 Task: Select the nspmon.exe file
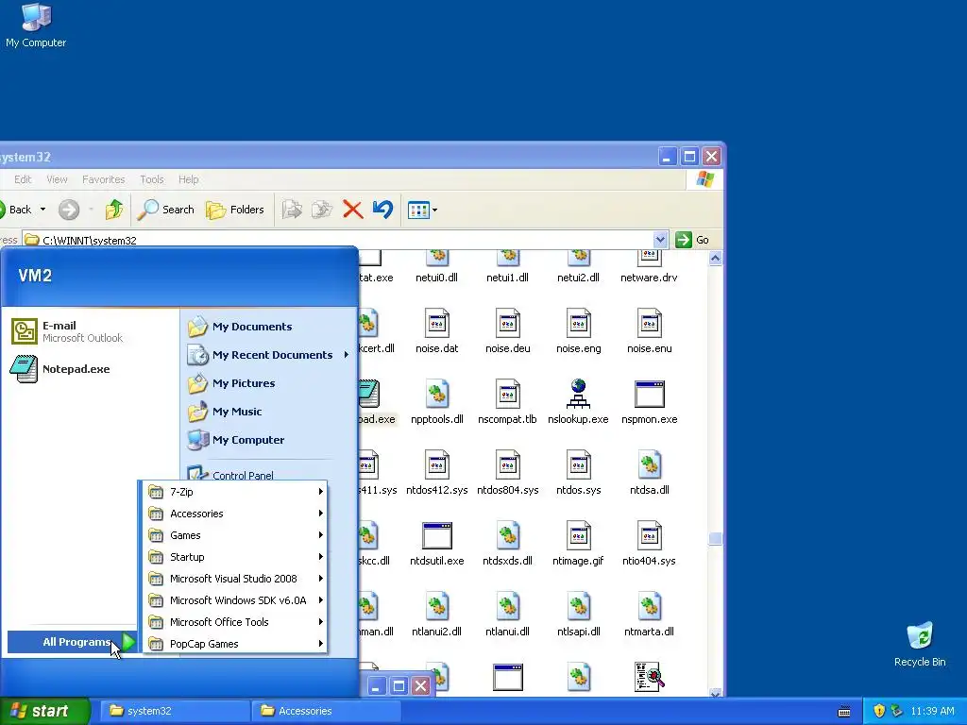coord(649,402)
